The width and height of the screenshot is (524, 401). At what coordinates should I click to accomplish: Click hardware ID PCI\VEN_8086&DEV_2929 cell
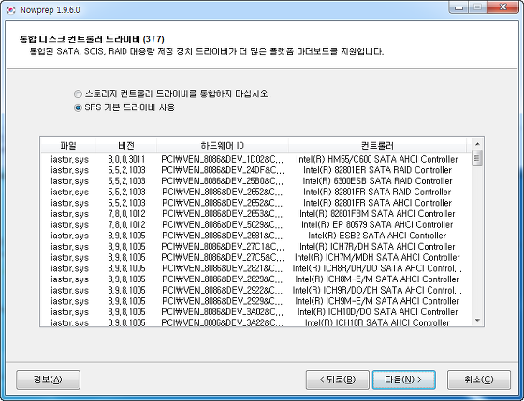tap(223, 301)
